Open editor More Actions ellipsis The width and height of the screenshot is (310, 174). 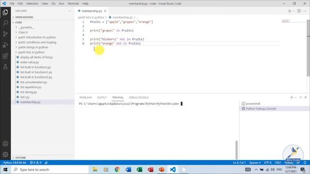[x=305, y=11]
